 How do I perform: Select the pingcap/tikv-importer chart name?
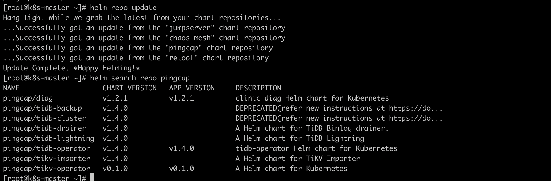tap(47, 159)
